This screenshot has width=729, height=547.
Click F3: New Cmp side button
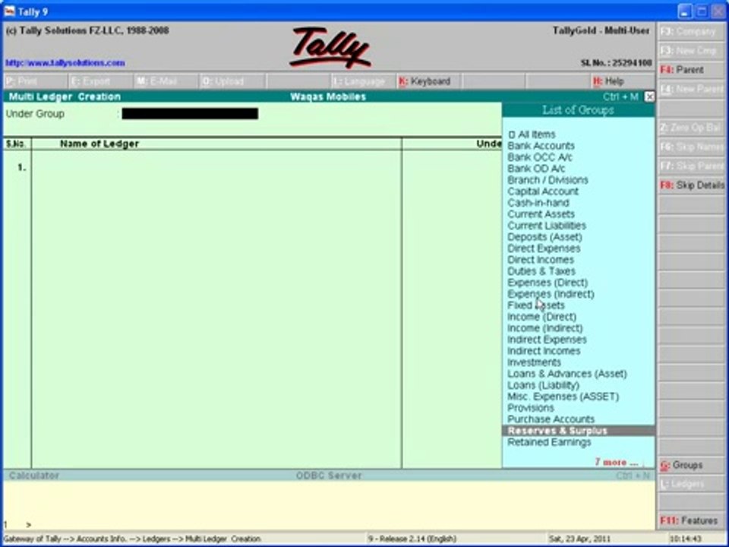click(x=692, y=51)
